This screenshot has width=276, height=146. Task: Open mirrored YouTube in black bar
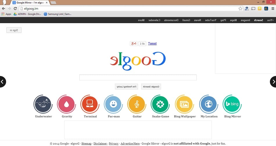point(211,20)
